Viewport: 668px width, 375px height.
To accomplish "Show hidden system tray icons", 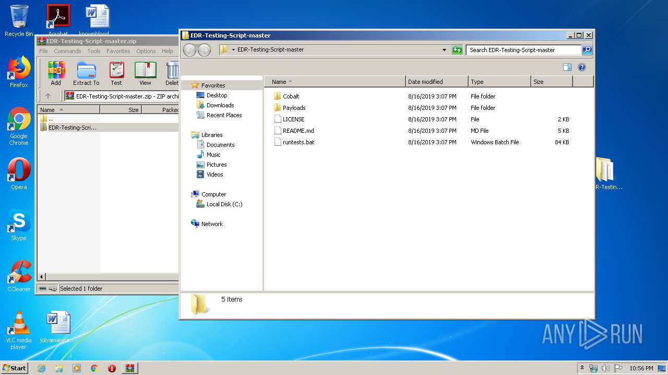I will [x=582, y=368].
